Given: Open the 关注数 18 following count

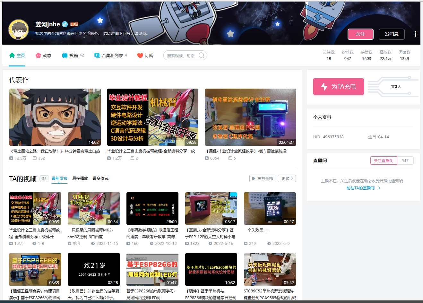Looking at the screenshot, I should [x=329, y=55].
